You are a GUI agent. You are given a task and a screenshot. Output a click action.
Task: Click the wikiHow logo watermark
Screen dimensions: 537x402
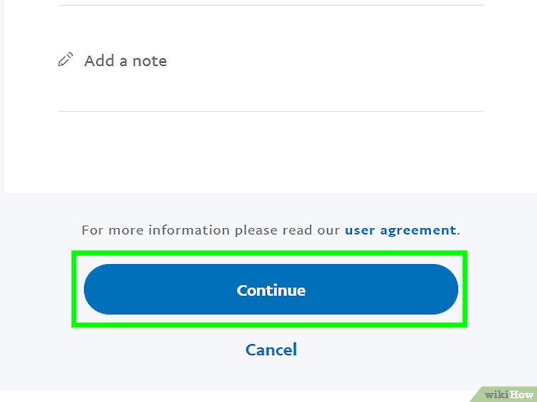coord(507,392)
